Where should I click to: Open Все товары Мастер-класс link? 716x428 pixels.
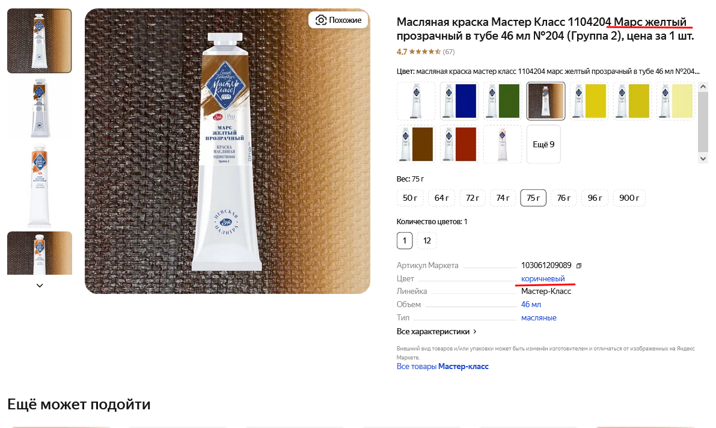[x=442, y=366]
